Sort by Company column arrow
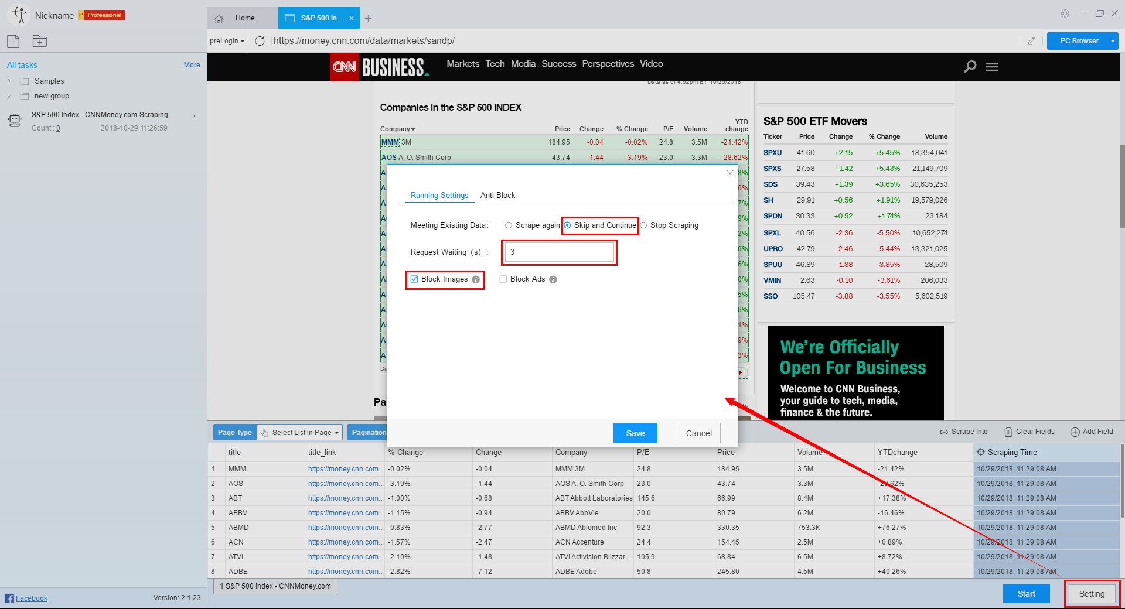 [x=413, y=129]
